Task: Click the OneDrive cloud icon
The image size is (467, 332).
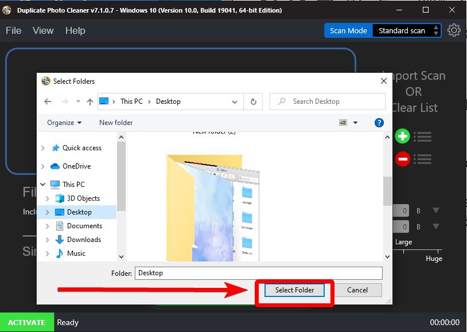Action: pos(55,166)
